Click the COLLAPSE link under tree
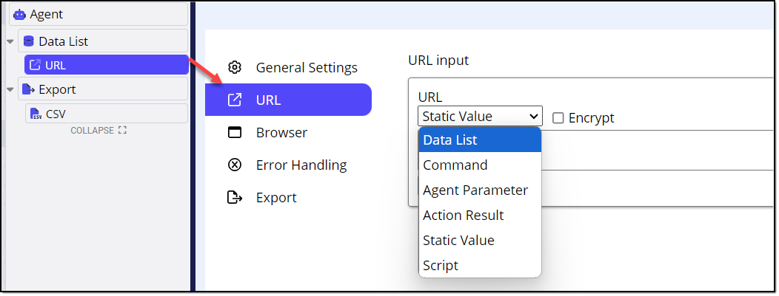 (98, 130)
